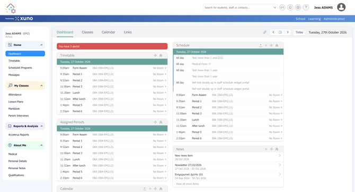The width and height of the screenshot is (355, 192).
Task: Move the Timetable widget using its move icon
Action: pyautogui.click(x=155, y=56)
